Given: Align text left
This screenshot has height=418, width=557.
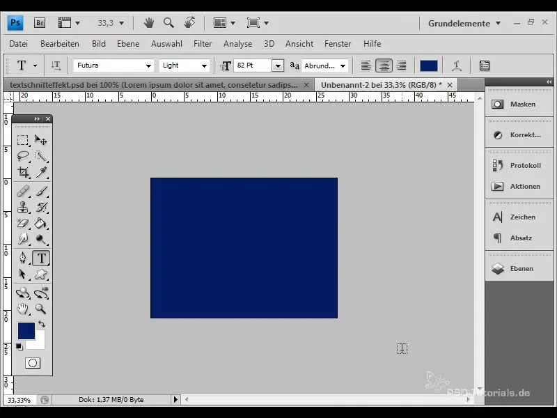Looking at the screenshot, I should tap(366, 65).
